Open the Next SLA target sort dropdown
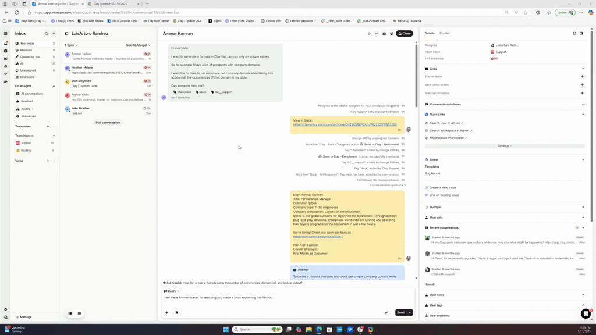596x335 pixels. [138, 45]
